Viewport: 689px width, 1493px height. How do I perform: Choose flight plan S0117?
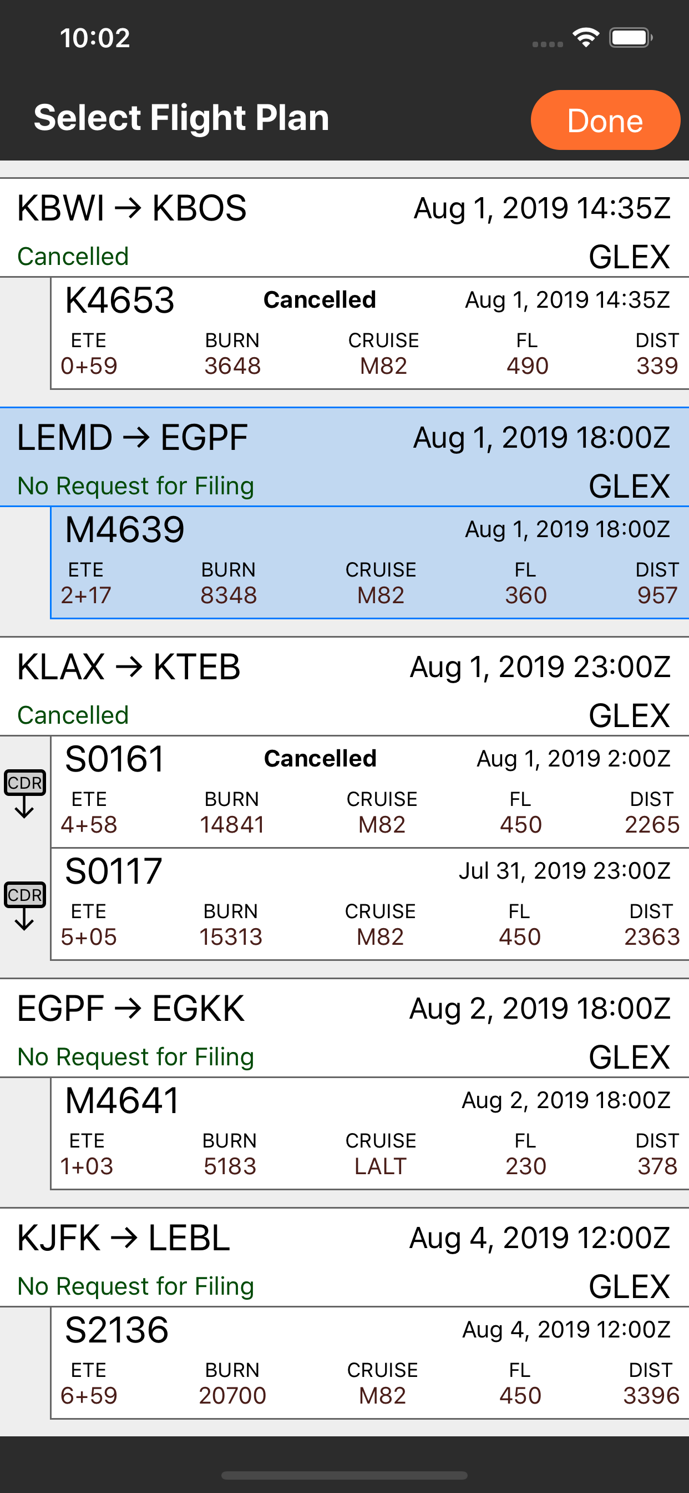(369, 904)
